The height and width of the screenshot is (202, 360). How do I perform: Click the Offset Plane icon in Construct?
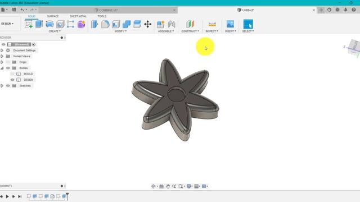click(x=190, y=24)
